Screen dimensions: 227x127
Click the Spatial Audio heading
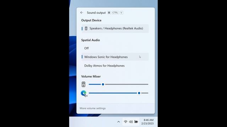click(x=90, y=40)
